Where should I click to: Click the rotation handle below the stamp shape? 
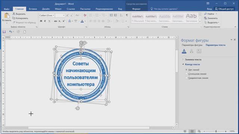(78, 108)
